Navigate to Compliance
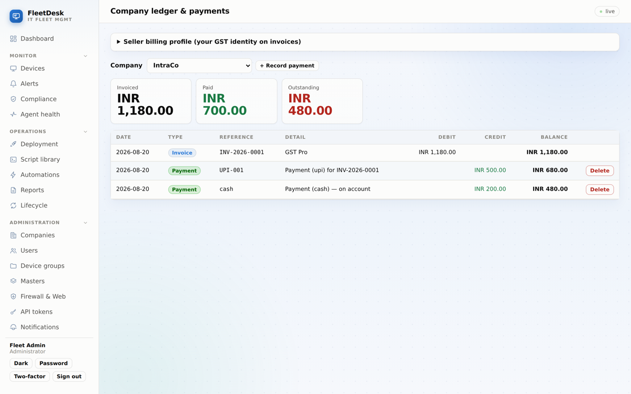The height and width of the screenshot is (394, 631). (49, 99)
